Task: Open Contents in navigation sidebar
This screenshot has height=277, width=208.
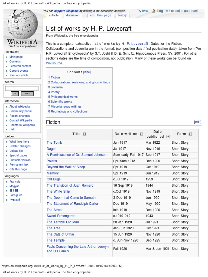Action: point(15,61)
